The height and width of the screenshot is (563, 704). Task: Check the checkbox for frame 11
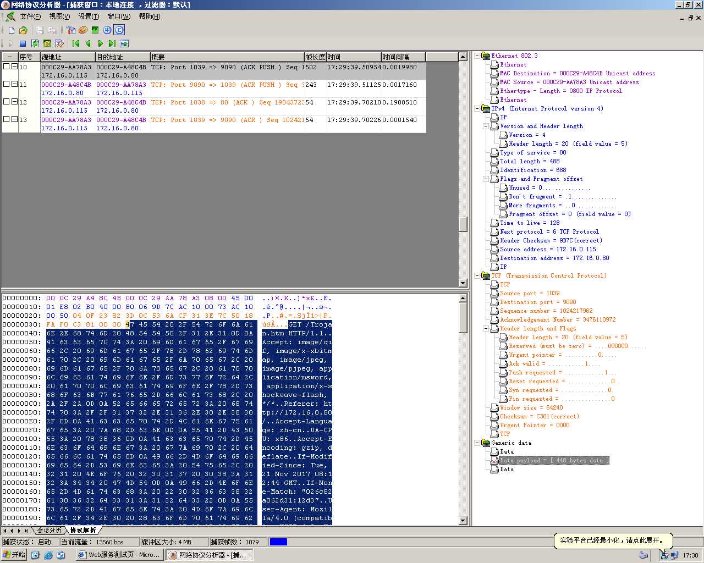click(x=7, y=84)
